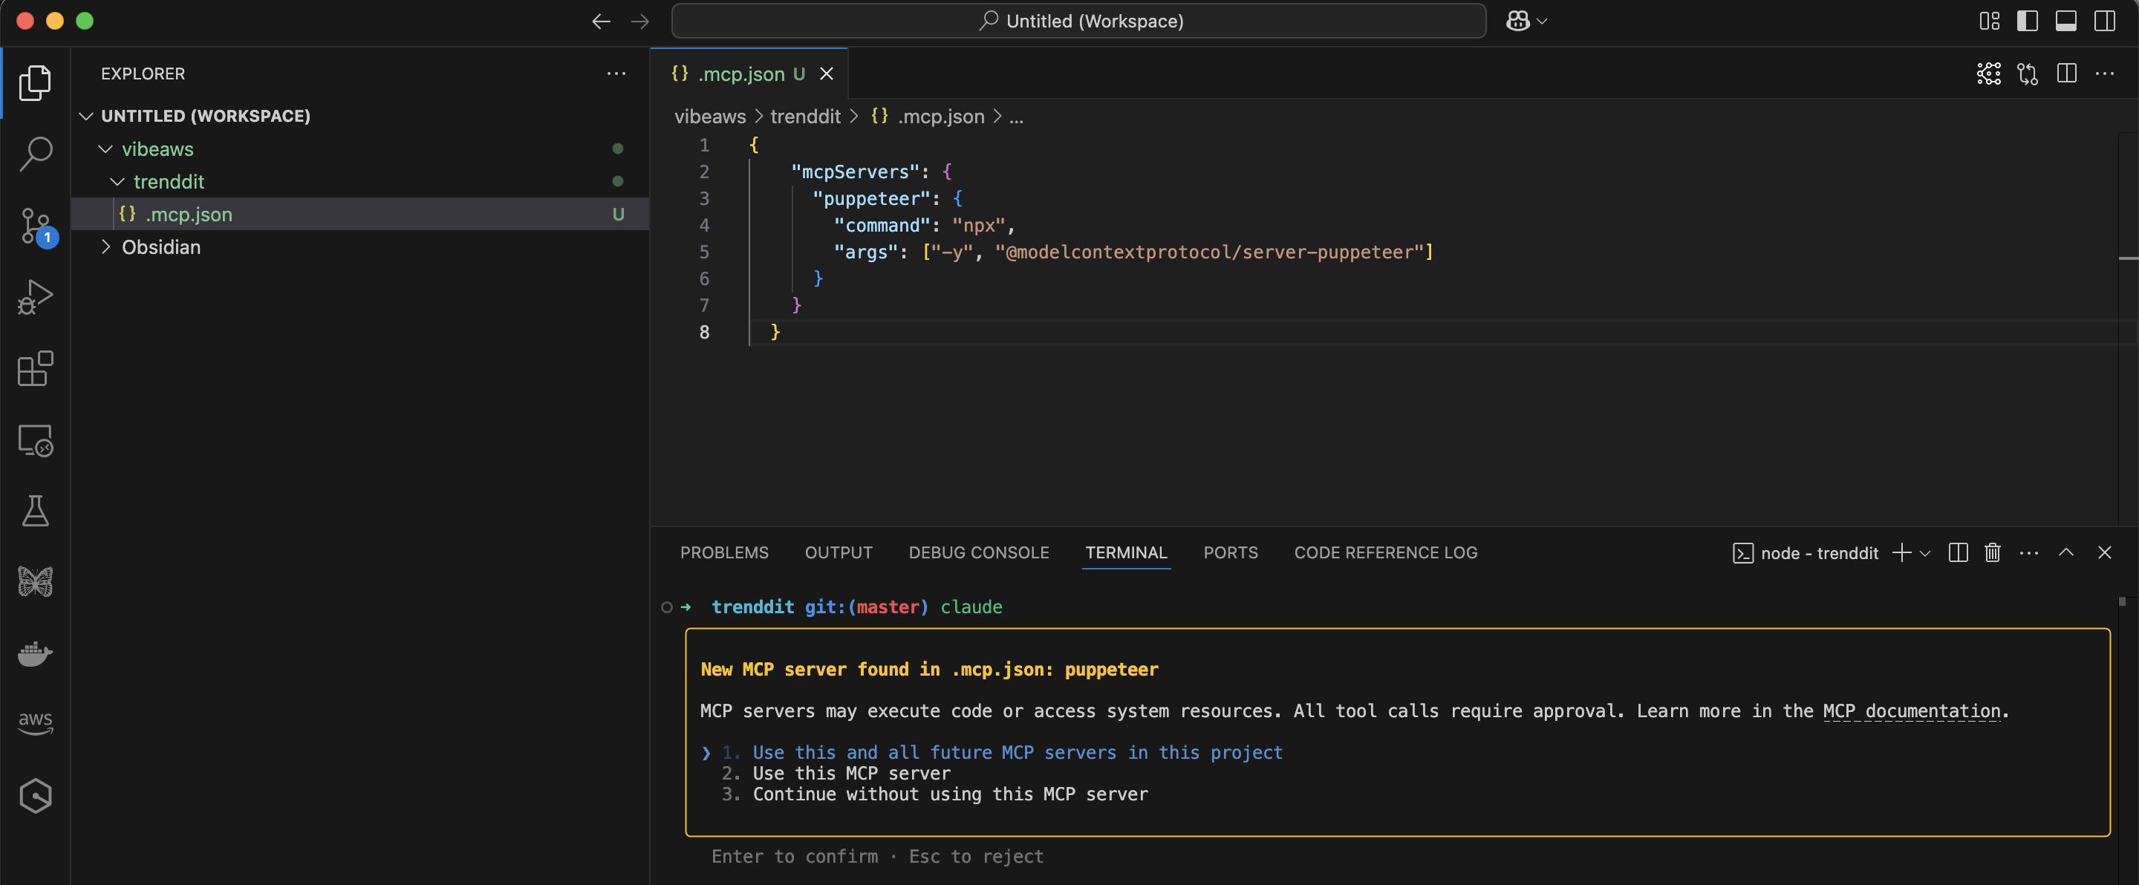The image size is (2139, 885).
Task: Select 'Use this MCP server' option
Action: pos(850,774)
